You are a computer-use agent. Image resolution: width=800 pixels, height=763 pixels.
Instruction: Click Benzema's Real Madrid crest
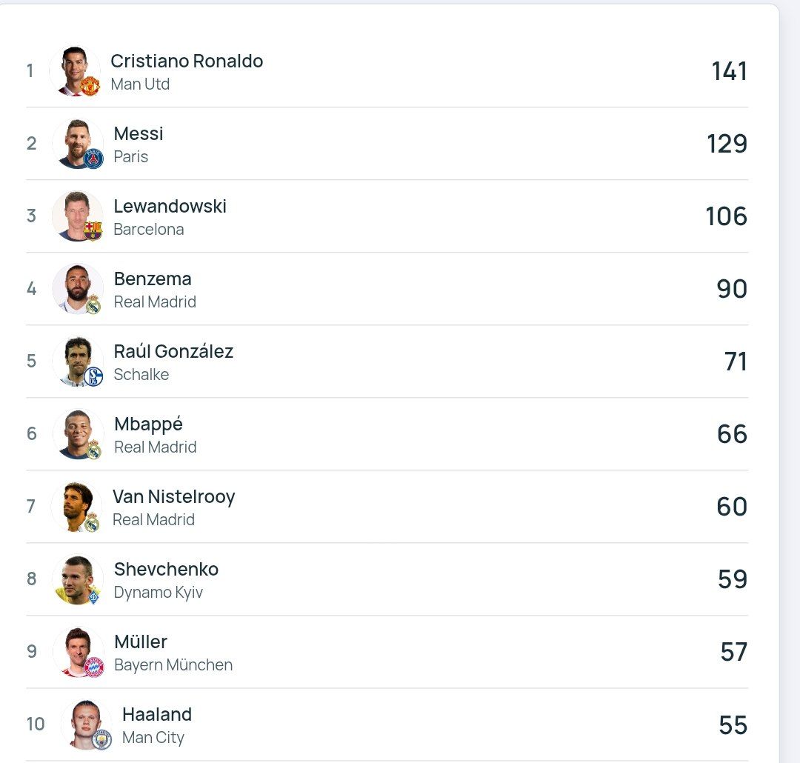coord(93,304)
